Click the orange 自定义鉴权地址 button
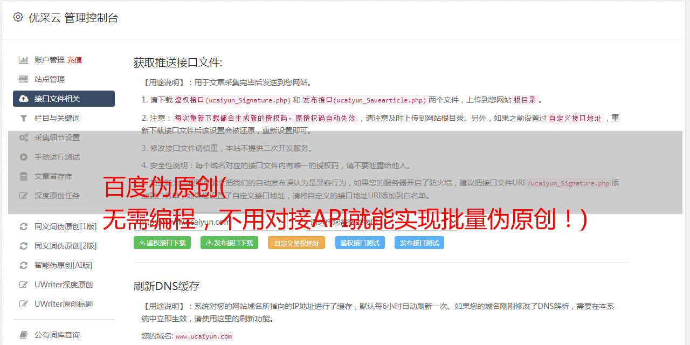The width and height of the screenshot is (690, 345). coord(296,243)
